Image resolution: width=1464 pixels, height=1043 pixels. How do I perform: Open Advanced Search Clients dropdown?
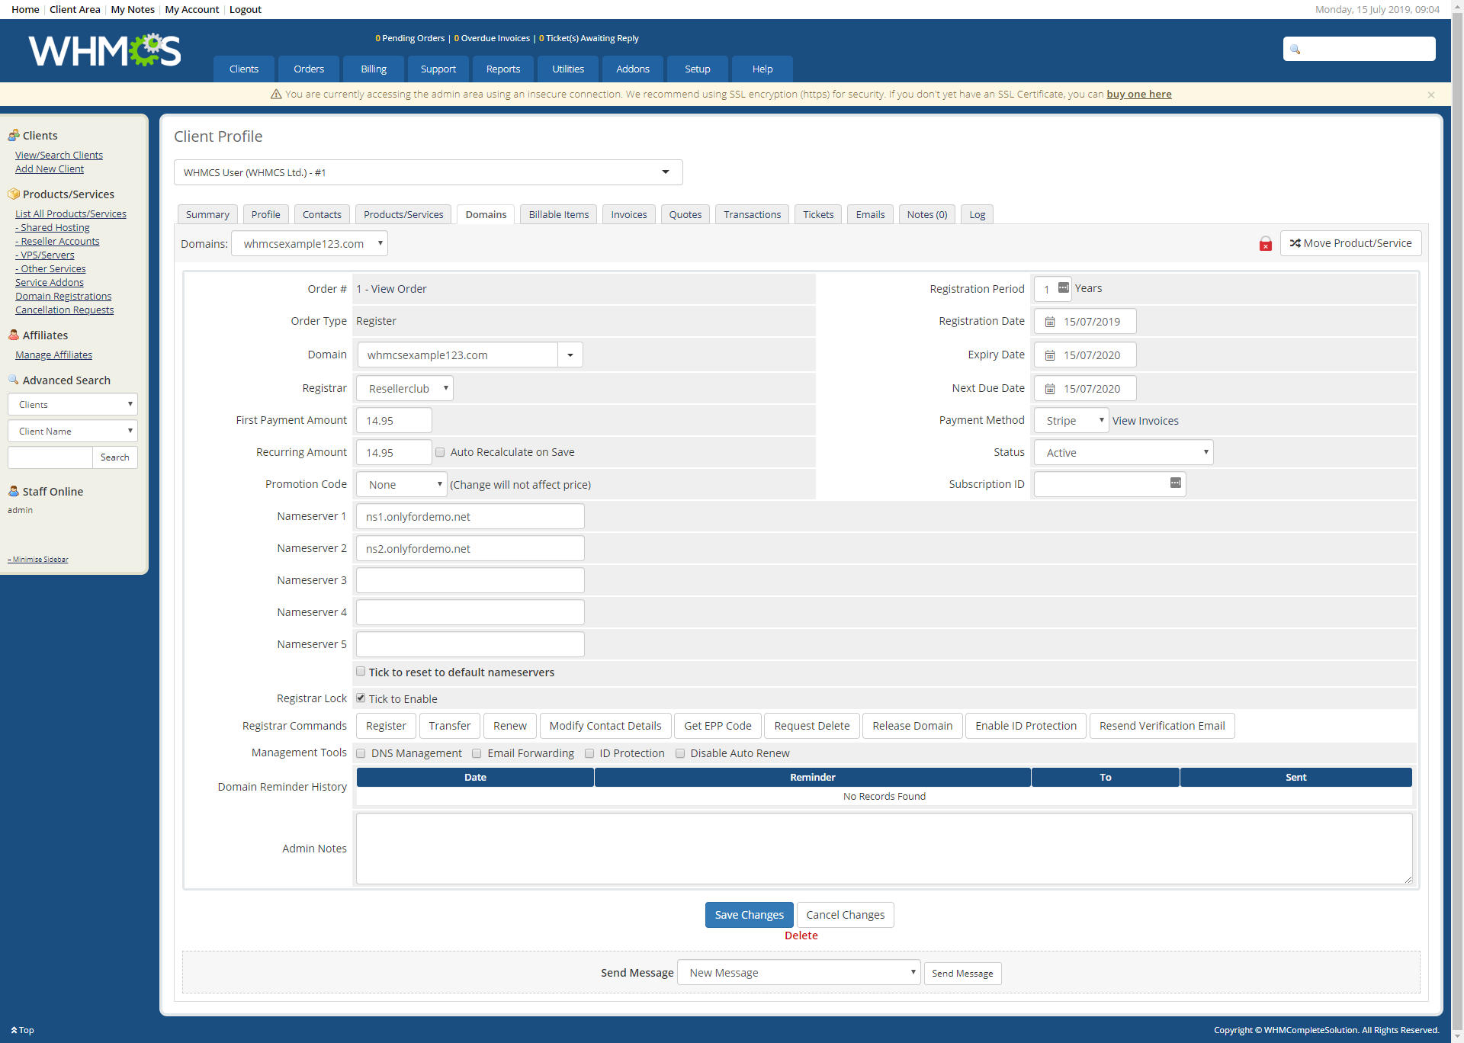click(x=72, y=405)
